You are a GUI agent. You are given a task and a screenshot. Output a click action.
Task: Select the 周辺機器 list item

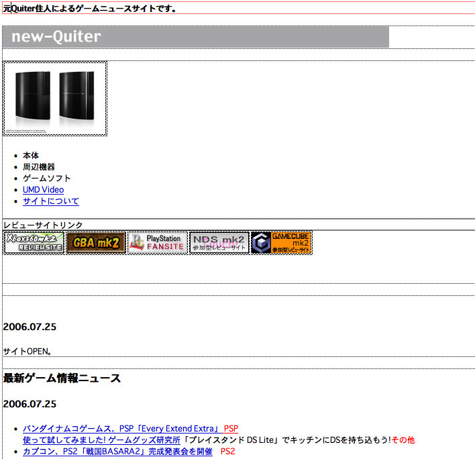[39, 167]
